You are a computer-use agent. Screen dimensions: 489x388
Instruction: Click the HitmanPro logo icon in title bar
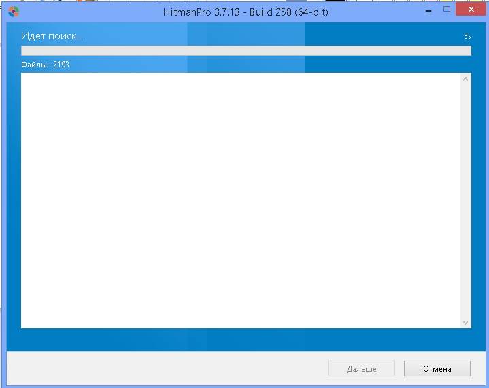tap(14, 12)
